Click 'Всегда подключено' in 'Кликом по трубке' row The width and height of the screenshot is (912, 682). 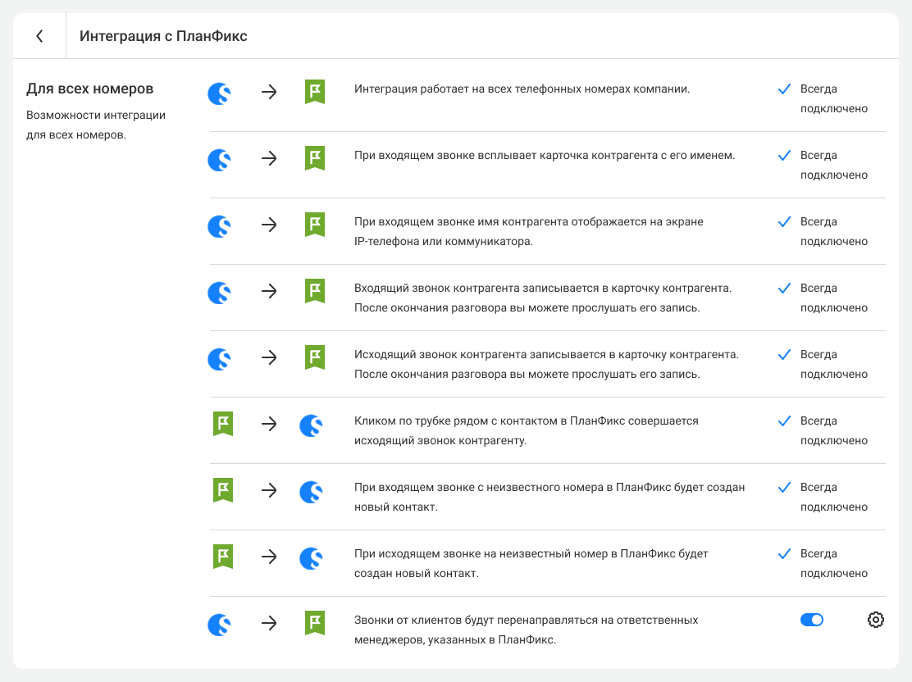[x=834, y=430]
